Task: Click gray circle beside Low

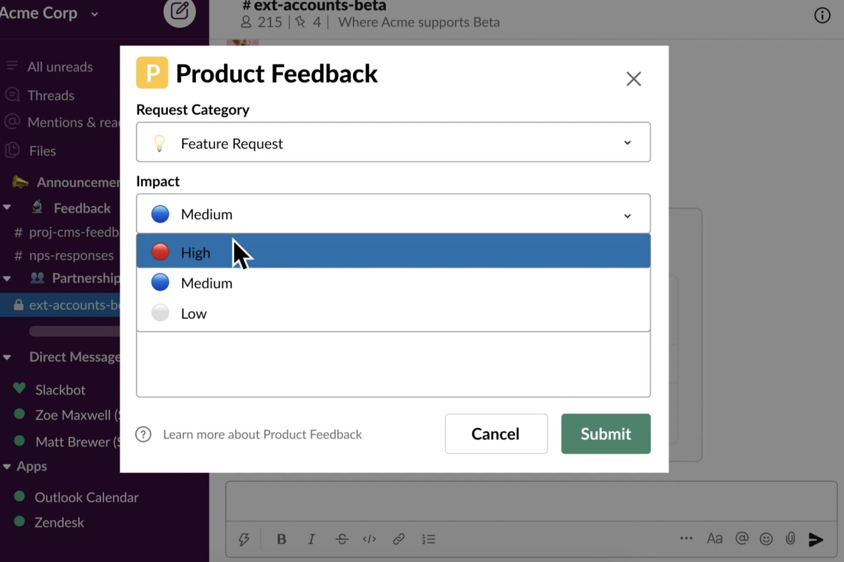Action: coord(160,313)
